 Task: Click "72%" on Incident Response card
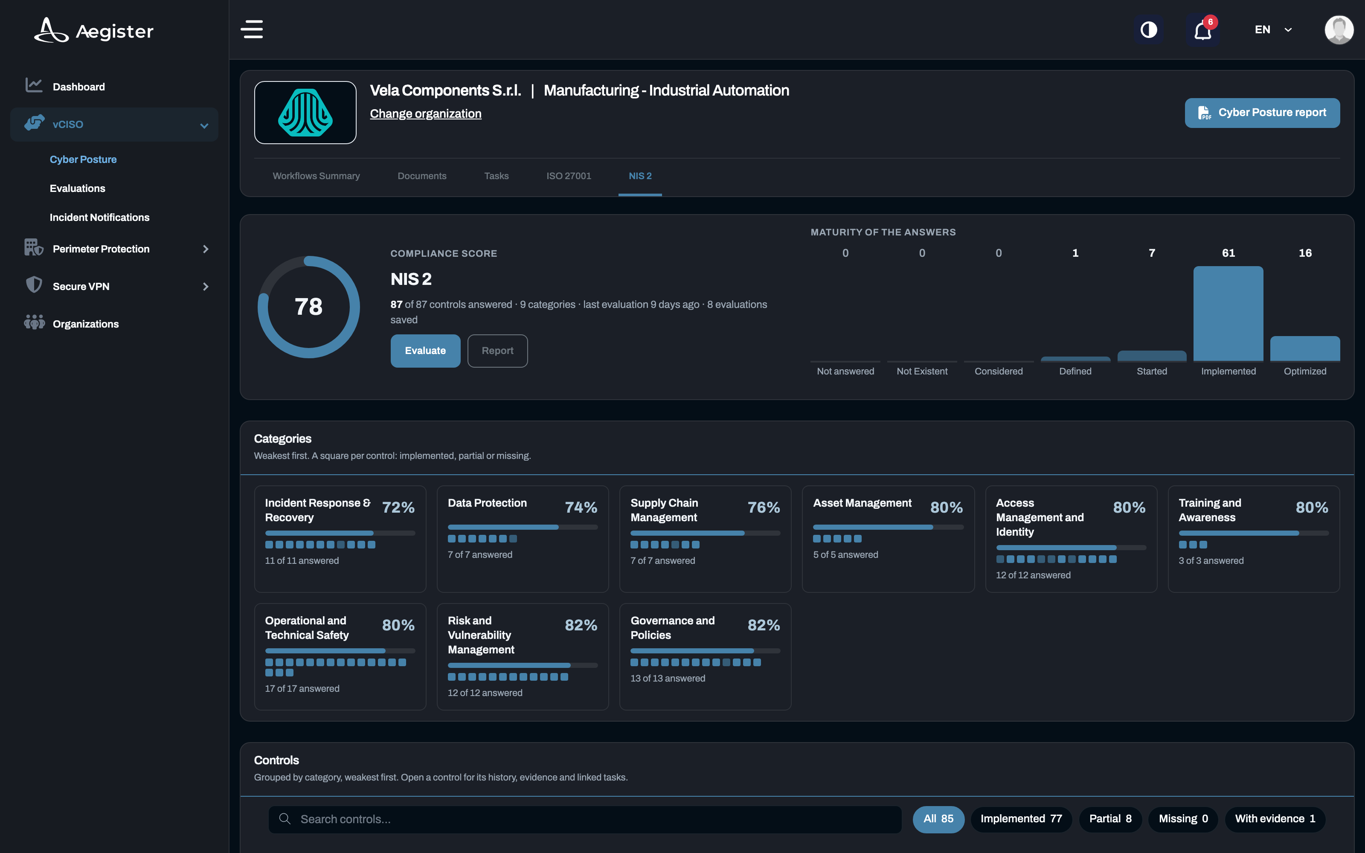[x=398, y=507]
